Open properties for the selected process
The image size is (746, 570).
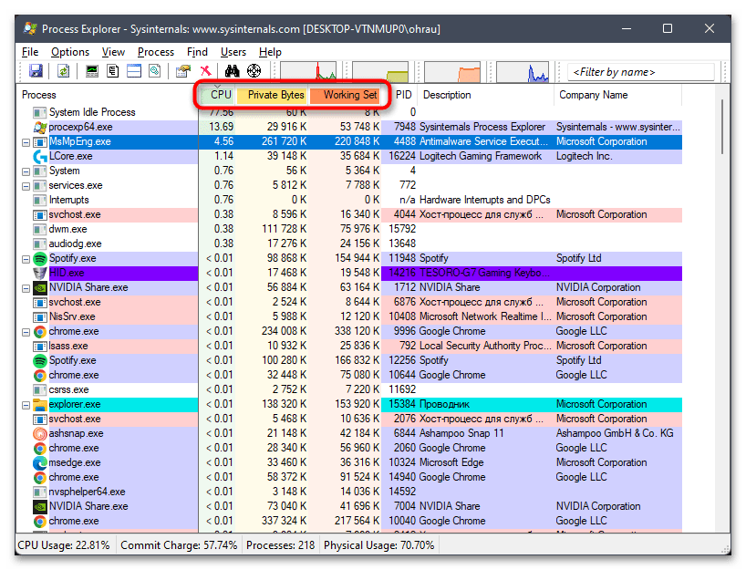pyautogui.click(x=181, y=70)
